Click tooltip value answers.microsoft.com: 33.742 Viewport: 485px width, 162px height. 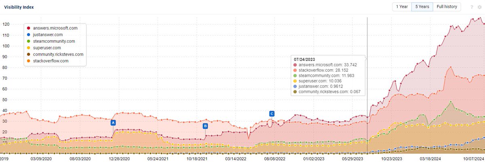coord(329,64)
